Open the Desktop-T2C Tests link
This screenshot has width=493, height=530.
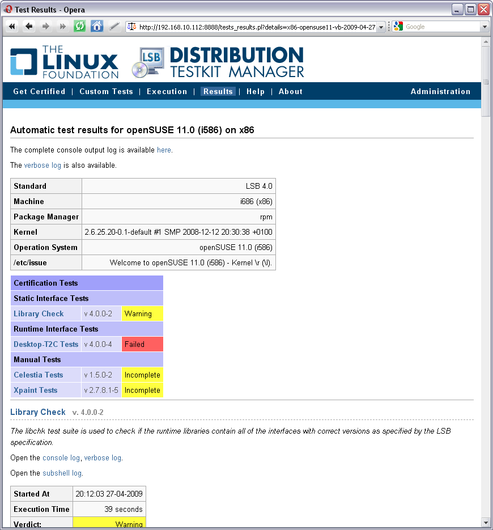tap(46, 345)
